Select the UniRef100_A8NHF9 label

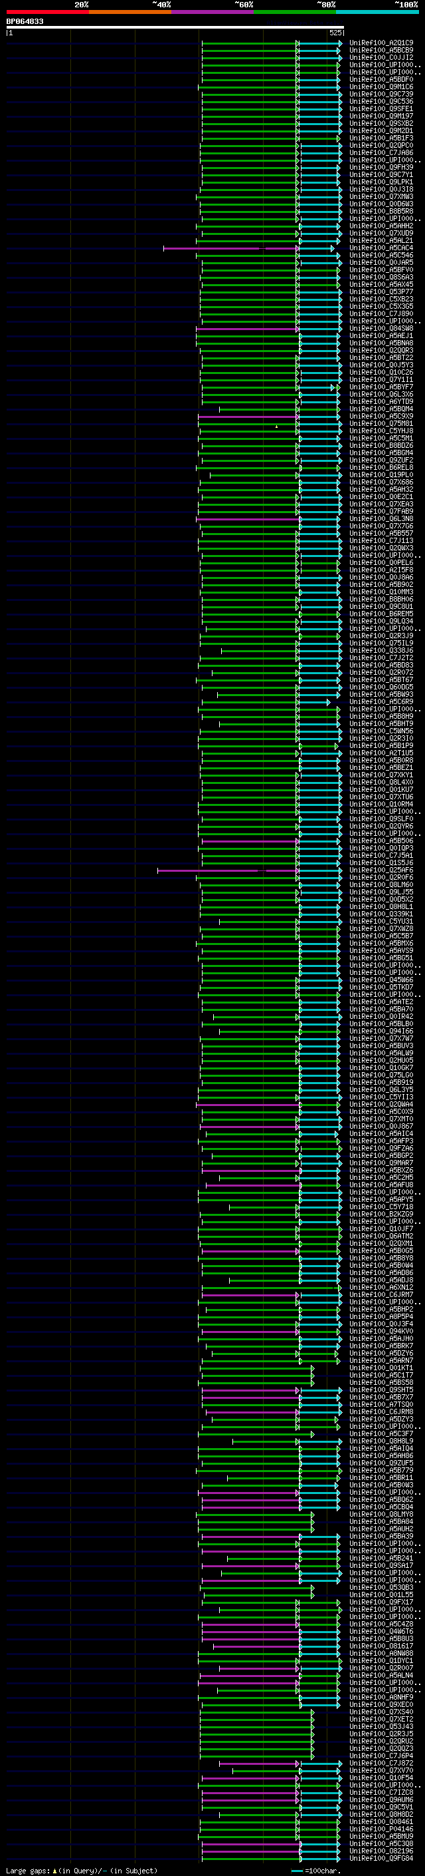pyautogui.click(x=381, y=1697)
